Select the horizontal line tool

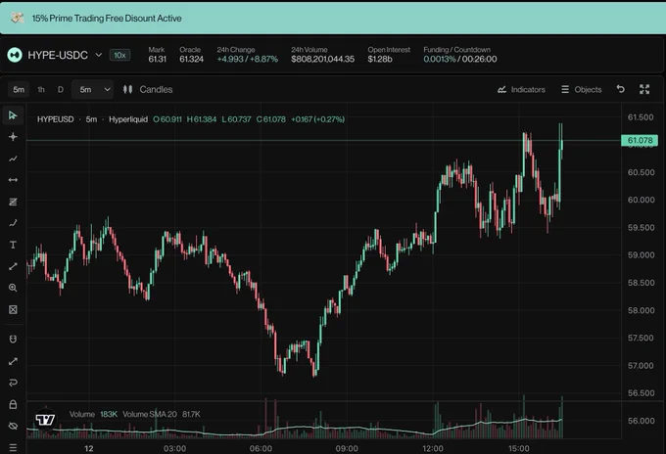click(13, 180)
